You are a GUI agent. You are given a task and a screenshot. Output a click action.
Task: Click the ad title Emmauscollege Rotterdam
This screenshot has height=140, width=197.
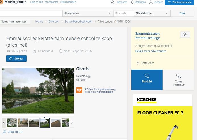pyautogui.click(x=59, y=41)
